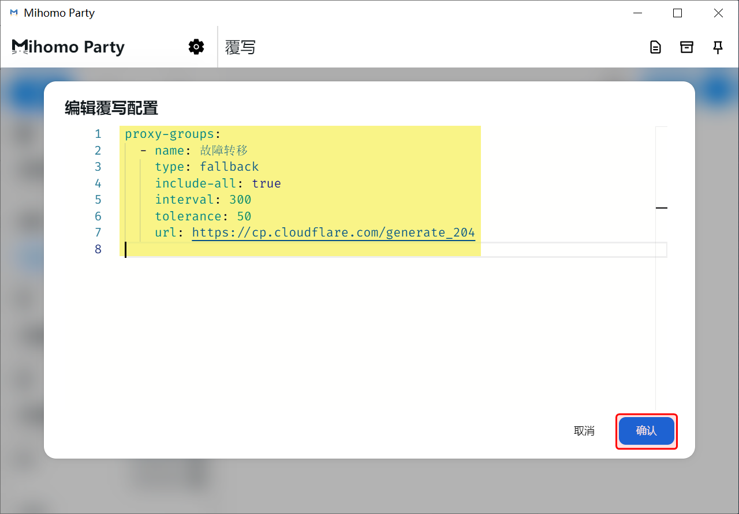The height and width of the screenshot is (514, 739).
Task: Click the 'url' key on line 7
Action: (166, 232)
